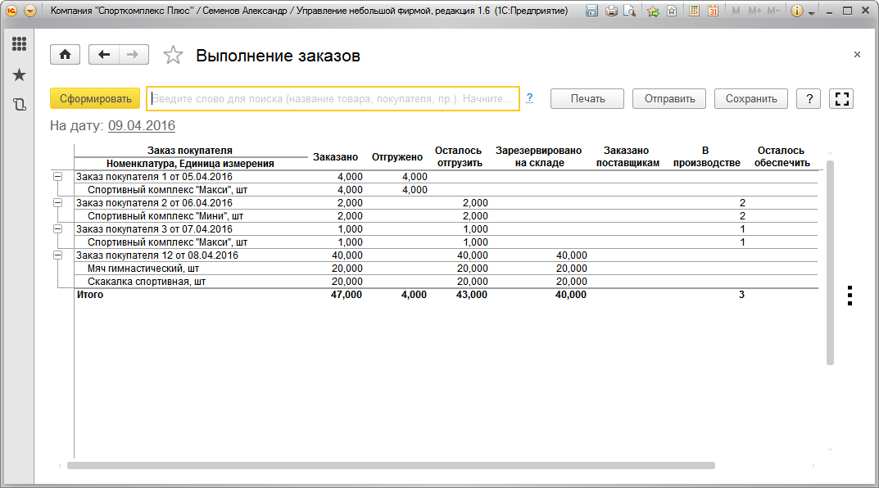Open the calendar icon in title bar

713,11
